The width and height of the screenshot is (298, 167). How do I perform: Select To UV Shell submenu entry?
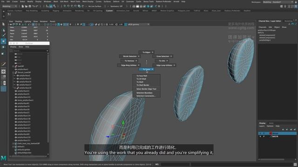[141, 79]
